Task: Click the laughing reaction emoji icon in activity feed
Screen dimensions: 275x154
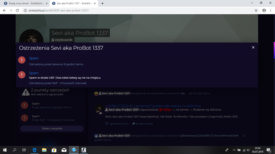Action: [x=96, y=93]
